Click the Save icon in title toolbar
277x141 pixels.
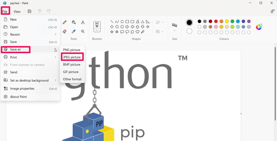[30, 11]
